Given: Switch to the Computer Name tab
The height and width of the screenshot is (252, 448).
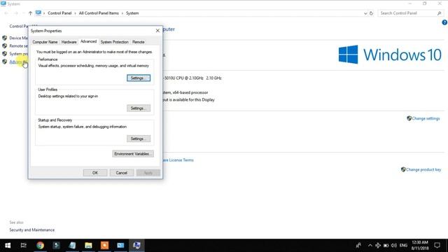Looking at the screenshot, I should (45, 42).
